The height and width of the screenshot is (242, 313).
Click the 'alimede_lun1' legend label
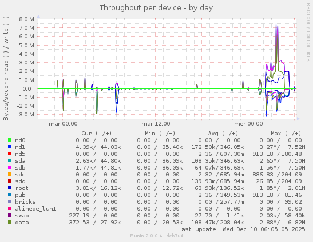click(35, 208)
